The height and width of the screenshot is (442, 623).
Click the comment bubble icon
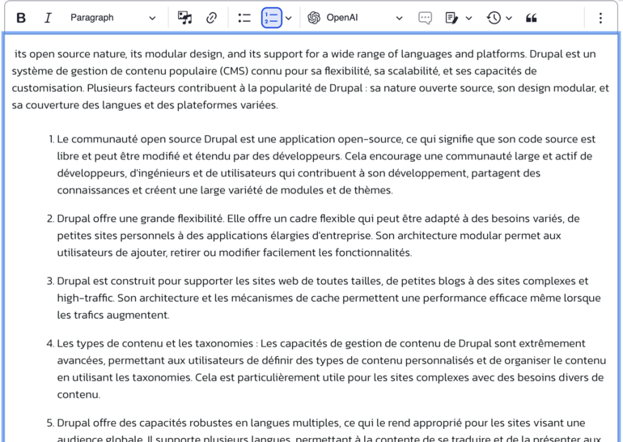click(425, 18)
